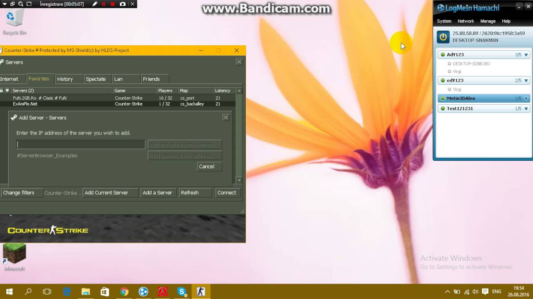533x299 pixels.
Task: Click the Bandicam magnifier icon
Action: 20,4
